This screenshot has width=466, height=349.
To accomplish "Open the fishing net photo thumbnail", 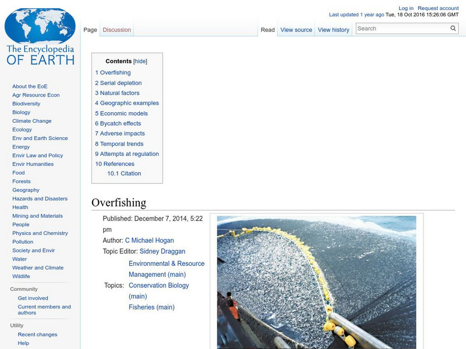I will (x=316, y=282).
